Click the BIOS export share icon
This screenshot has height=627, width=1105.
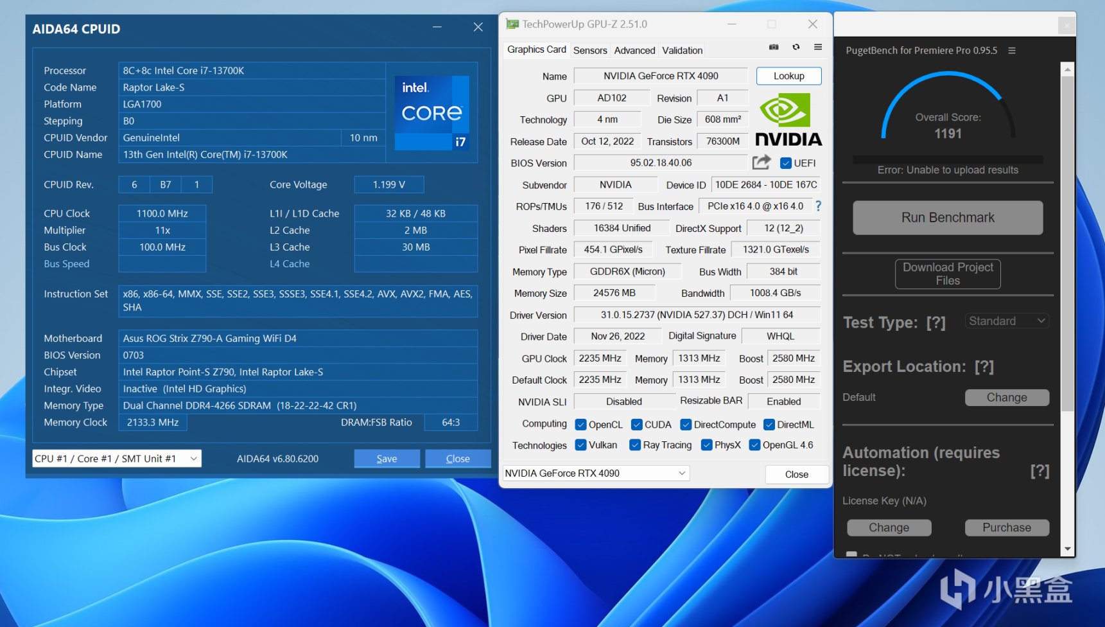(x=761, y=163)
